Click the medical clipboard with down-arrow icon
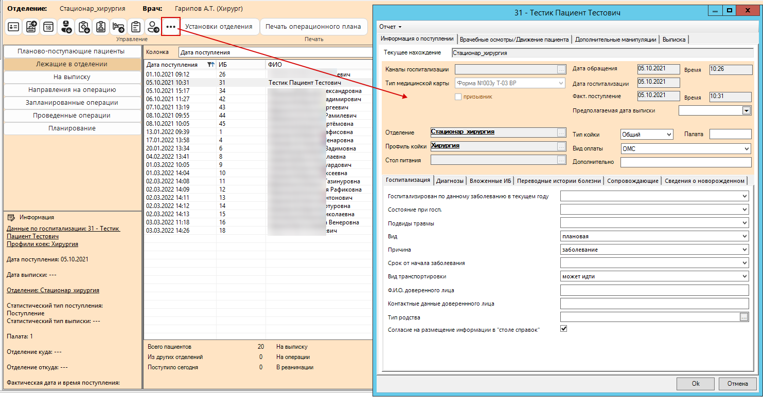763x397 pixels. [83, 27]
